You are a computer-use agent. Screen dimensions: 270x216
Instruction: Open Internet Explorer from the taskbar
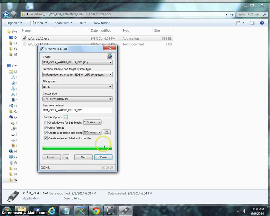52,211
